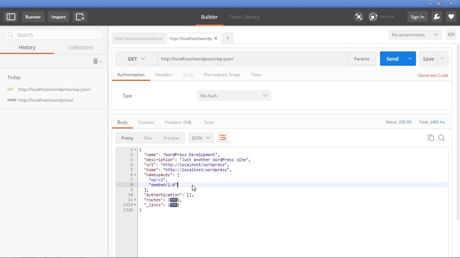Screen dimensions: 460x258
Task: Select the Preview view button
Action: [171, 138]
